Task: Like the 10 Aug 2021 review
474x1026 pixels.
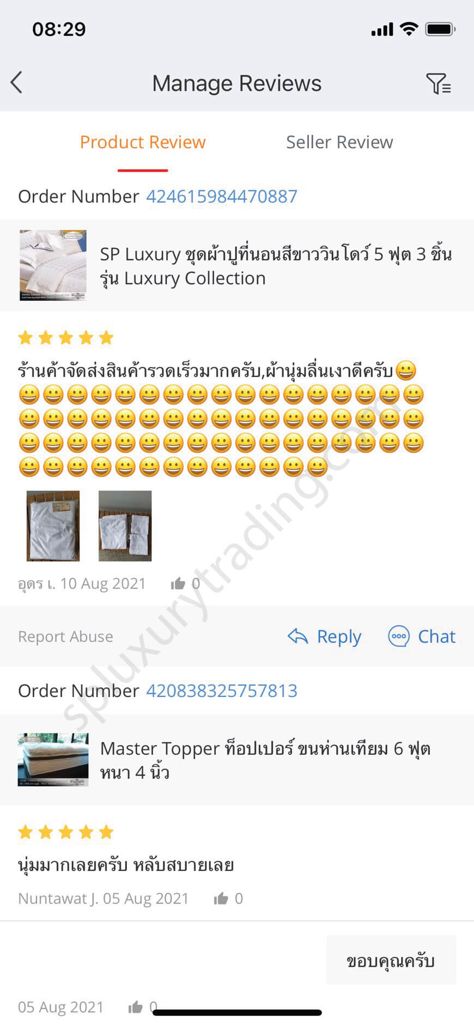Action: tap(178, 584)
